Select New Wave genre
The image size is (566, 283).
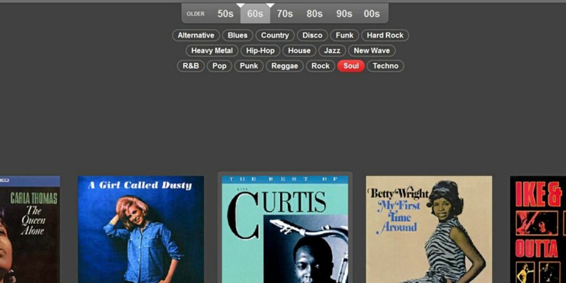point(372,50)
